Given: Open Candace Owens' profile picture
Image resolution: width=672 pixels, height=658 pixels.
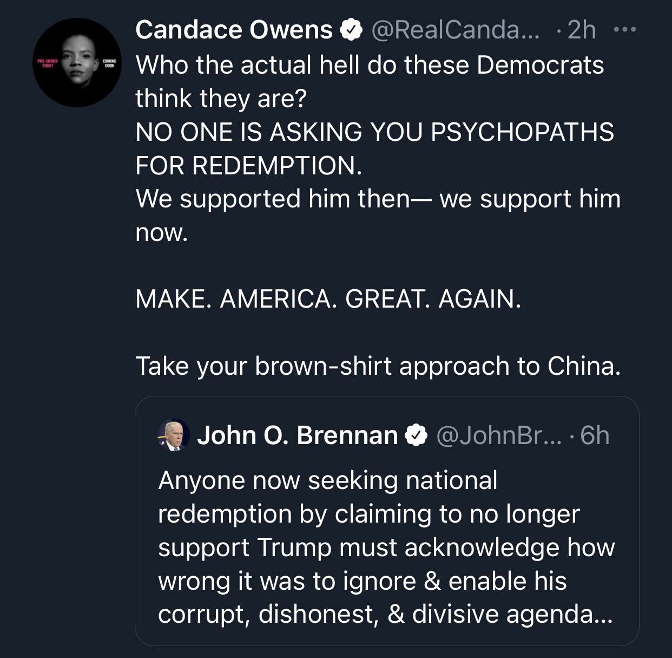Looking at the screenshot, I should coord(77,62).
